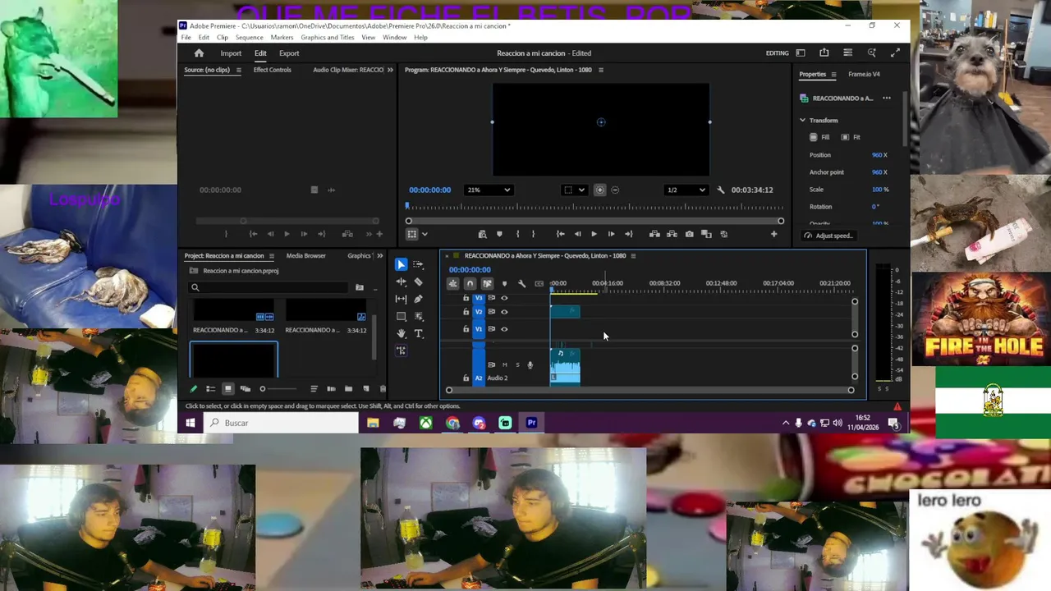Select the Fill option in Transform
Viewport: 1051px width, 591px height.
coord(819,137)
